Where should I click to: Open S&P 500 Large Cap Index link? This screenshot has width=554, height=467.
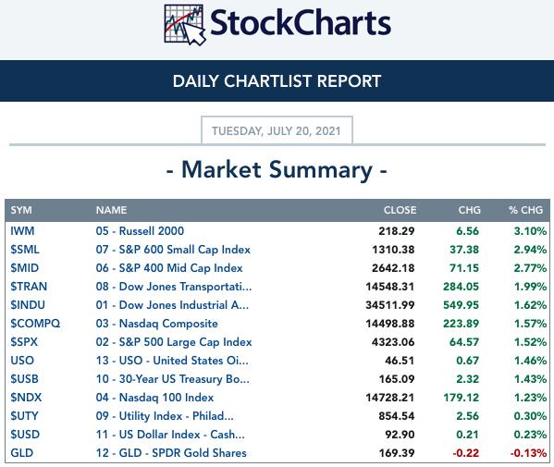pyautogui.click(x=174, y=342)
